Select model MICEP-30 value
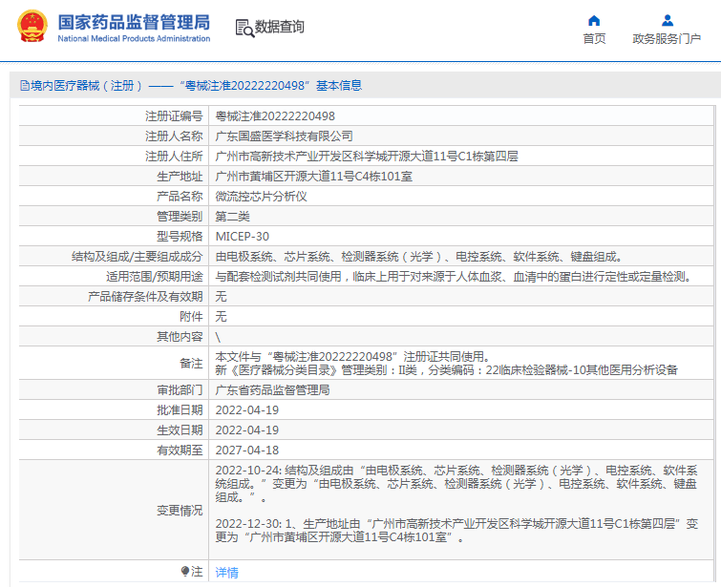The width and height of the screenshot is (721, 587). [243, 237]
